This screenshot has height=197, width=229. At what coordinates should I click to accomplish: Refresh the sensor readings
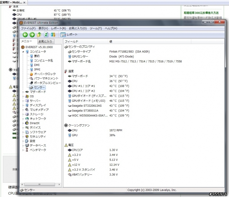(x=46, y=35)
